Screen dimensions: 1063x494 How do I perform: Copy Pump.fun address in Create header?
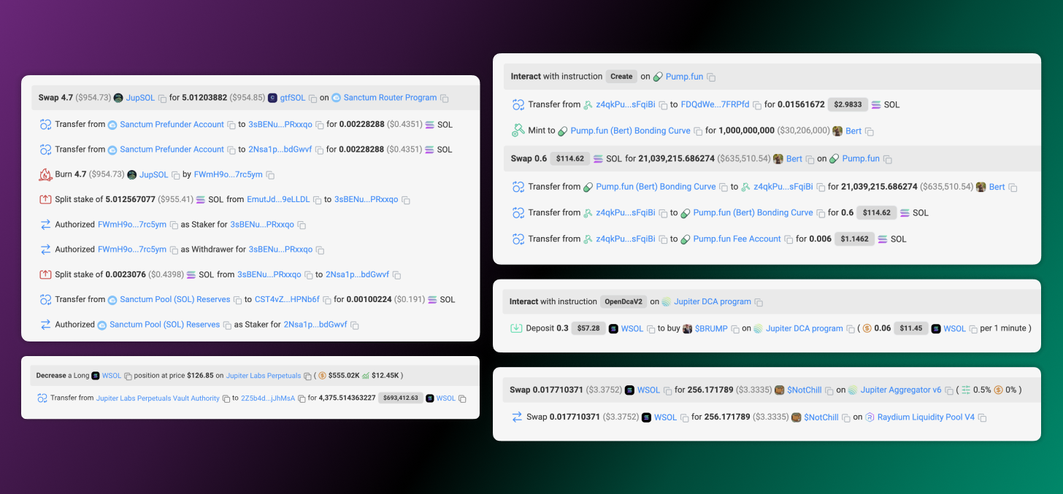pos(711,77)
